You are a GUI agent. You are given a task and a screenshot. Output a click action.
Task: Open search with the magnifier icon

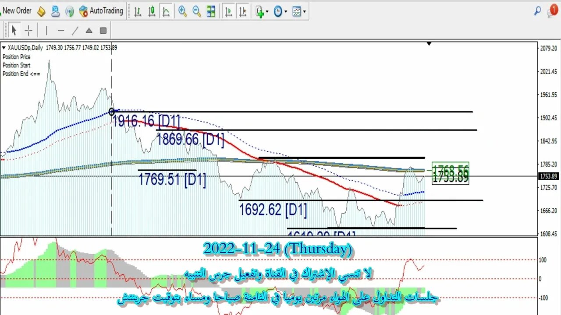pos(537,11)
